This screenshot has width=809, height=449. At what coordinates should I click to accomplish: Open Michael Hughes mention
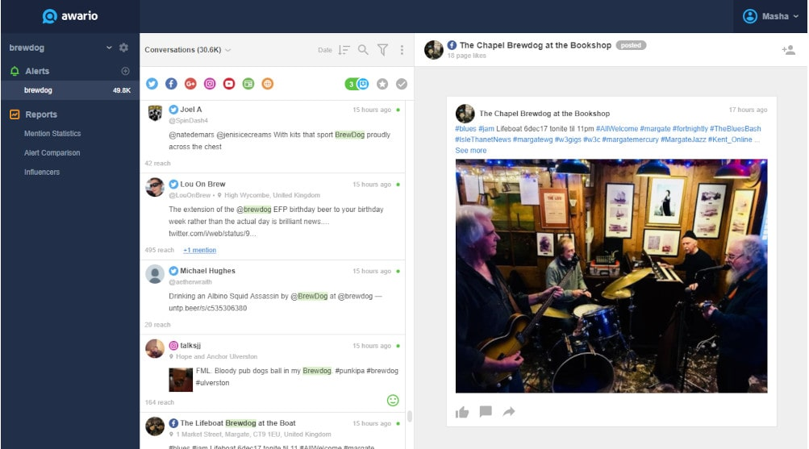[x=273, y=297]
